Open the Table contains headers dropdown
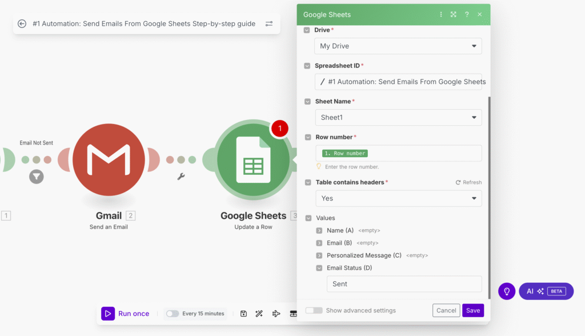The image size is (585, 336). click(x=398, y=198)
